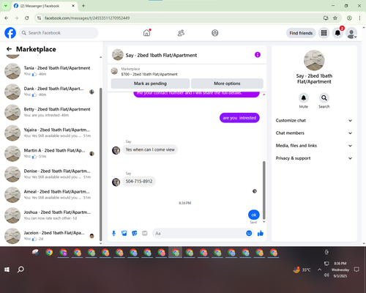Image resolution: width=366 pixels, height=293 pixels.
Task: Open Windows taskbar search
Action: pyautogui.click(x=20, y=270)
